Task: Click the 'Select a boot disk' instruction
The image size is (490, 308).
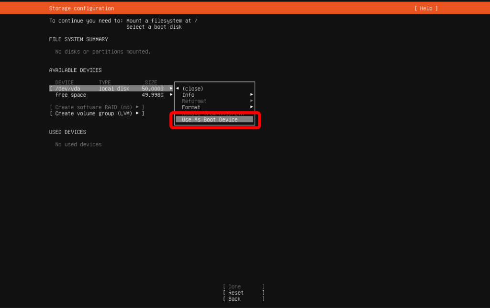Action: [x=154, y=27]
